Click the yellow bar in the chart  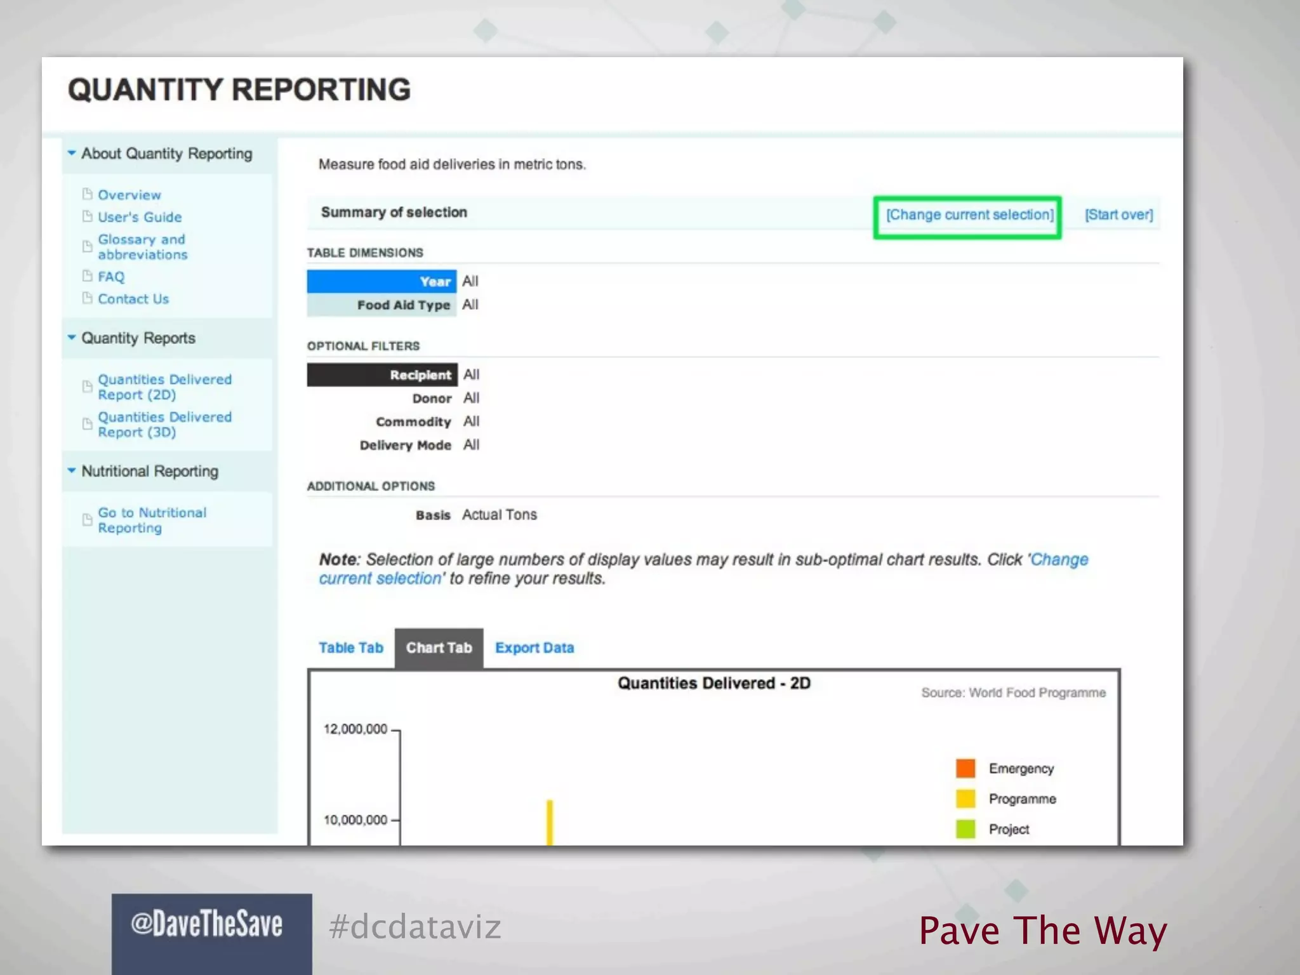coord(550,823)
